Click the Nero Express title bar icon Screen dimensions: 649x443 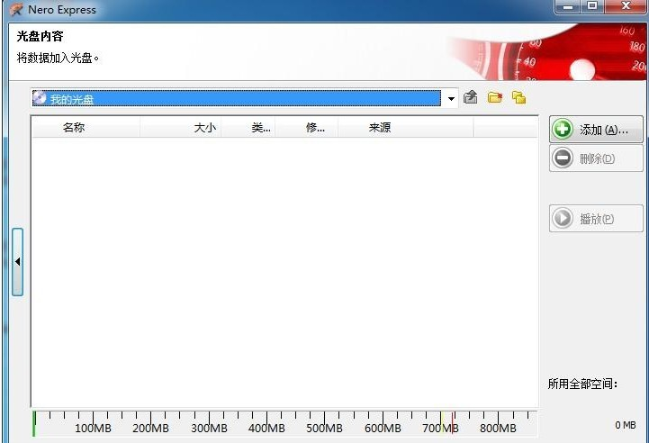point(16,9)
